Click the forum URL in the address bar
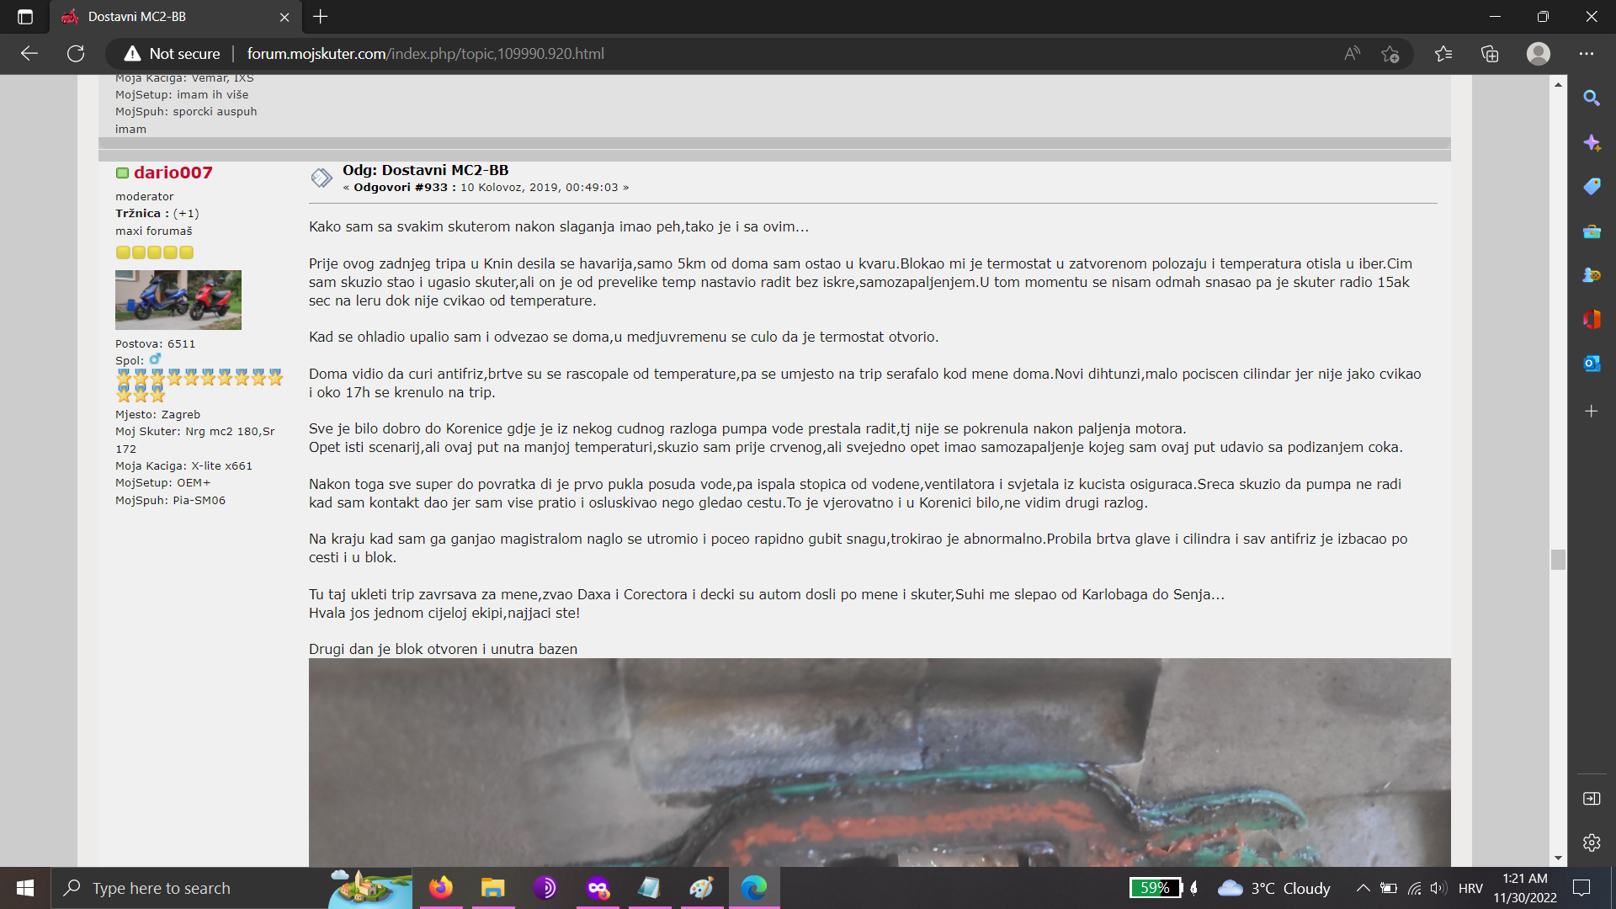 point(425,54)
